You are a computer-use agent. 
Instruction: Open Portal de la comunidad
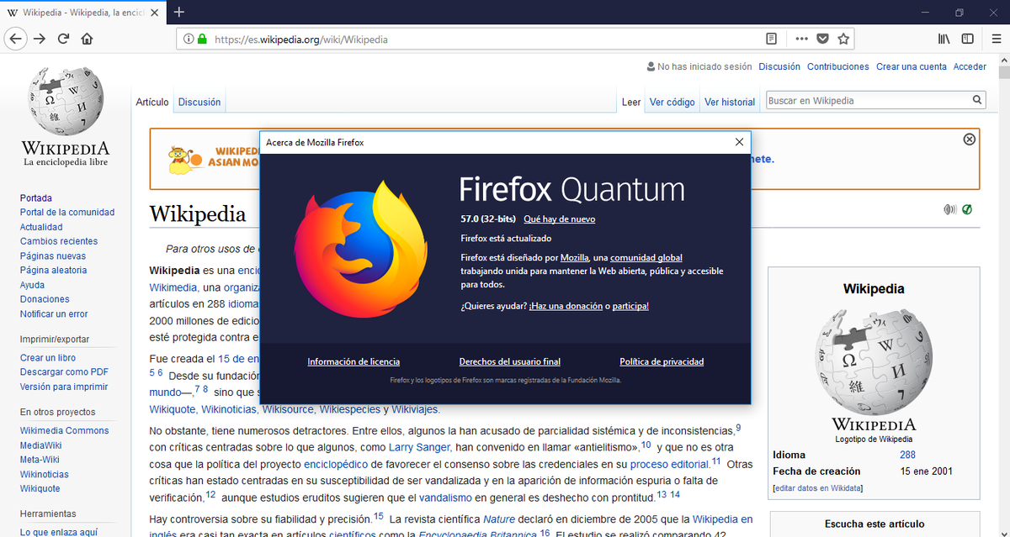pos(67,213)
